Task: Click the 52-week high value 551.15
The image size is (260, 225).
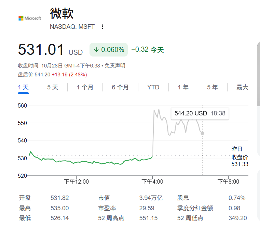Action: pyautogui.click(x=148, y=218)
